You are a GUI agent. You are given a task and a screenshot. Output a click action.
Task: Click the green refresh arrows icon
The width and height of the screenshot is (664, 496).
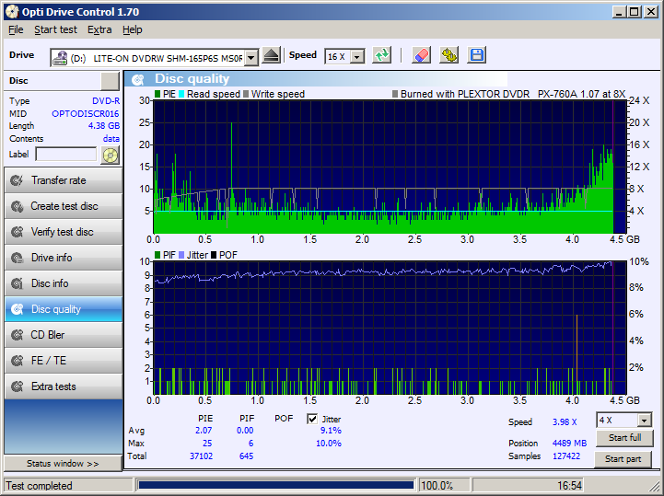pyautogui.click(x=381, y=55)
